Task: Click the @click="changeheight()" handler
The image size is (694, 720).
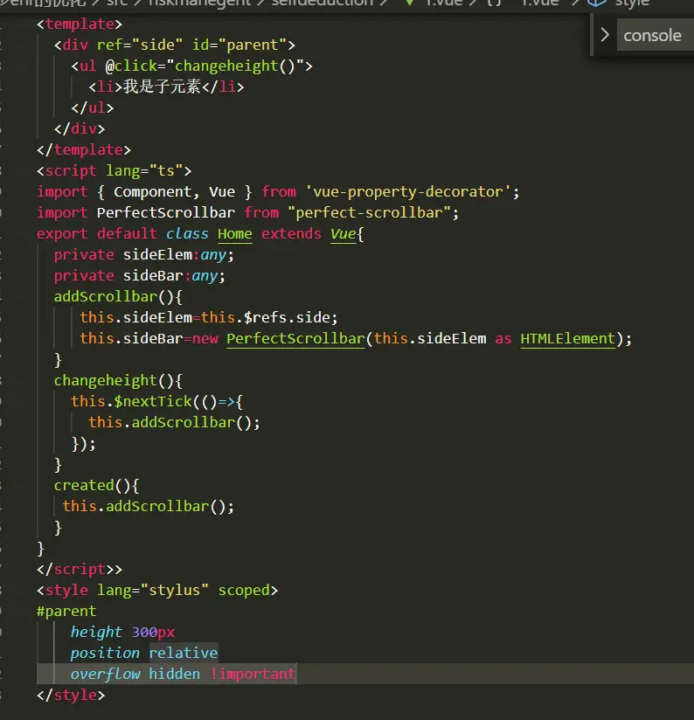Action: (x=205, y=66)
